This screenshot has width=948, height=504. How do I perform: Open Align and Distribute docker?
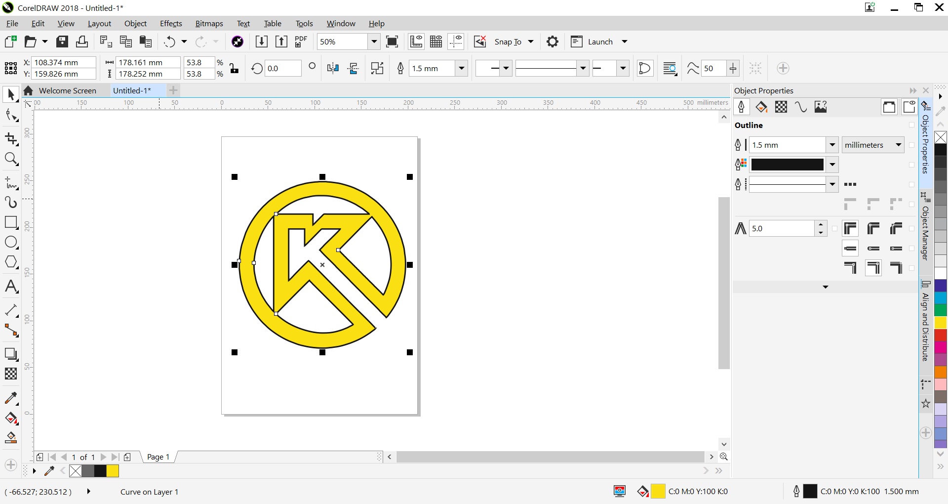926,321
